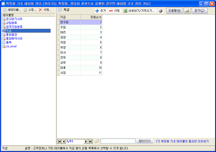
Task: Click the table icon beside 직급 title
Action: tap(60, 10)
